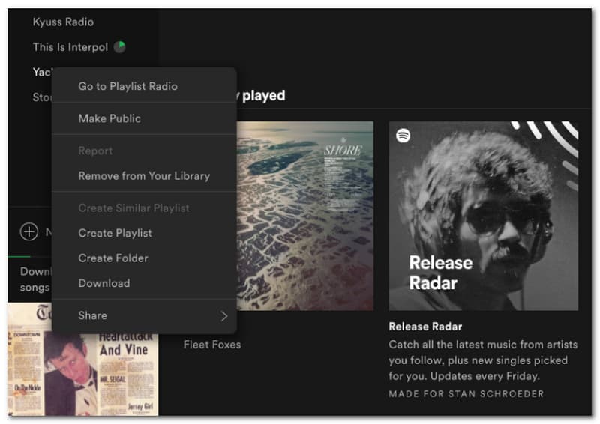Click the plus circle new playlist icon
The height and width of the screenshot is (424, 600).
tap(29, 231)
